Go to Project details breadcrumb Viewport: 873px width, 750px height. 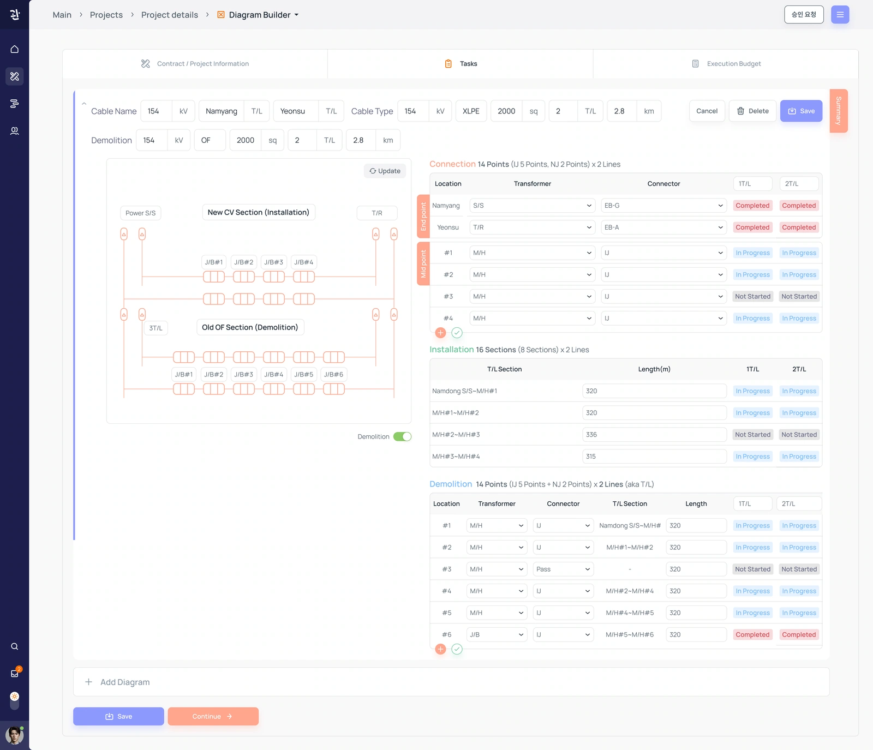(x=170, y=15)
